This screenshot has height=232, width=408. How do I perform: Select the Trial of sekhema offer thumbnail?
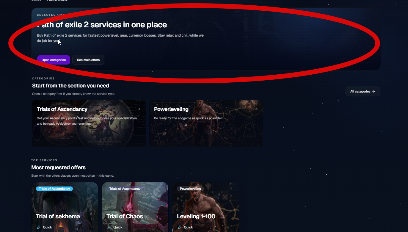(x=65, y=207)
